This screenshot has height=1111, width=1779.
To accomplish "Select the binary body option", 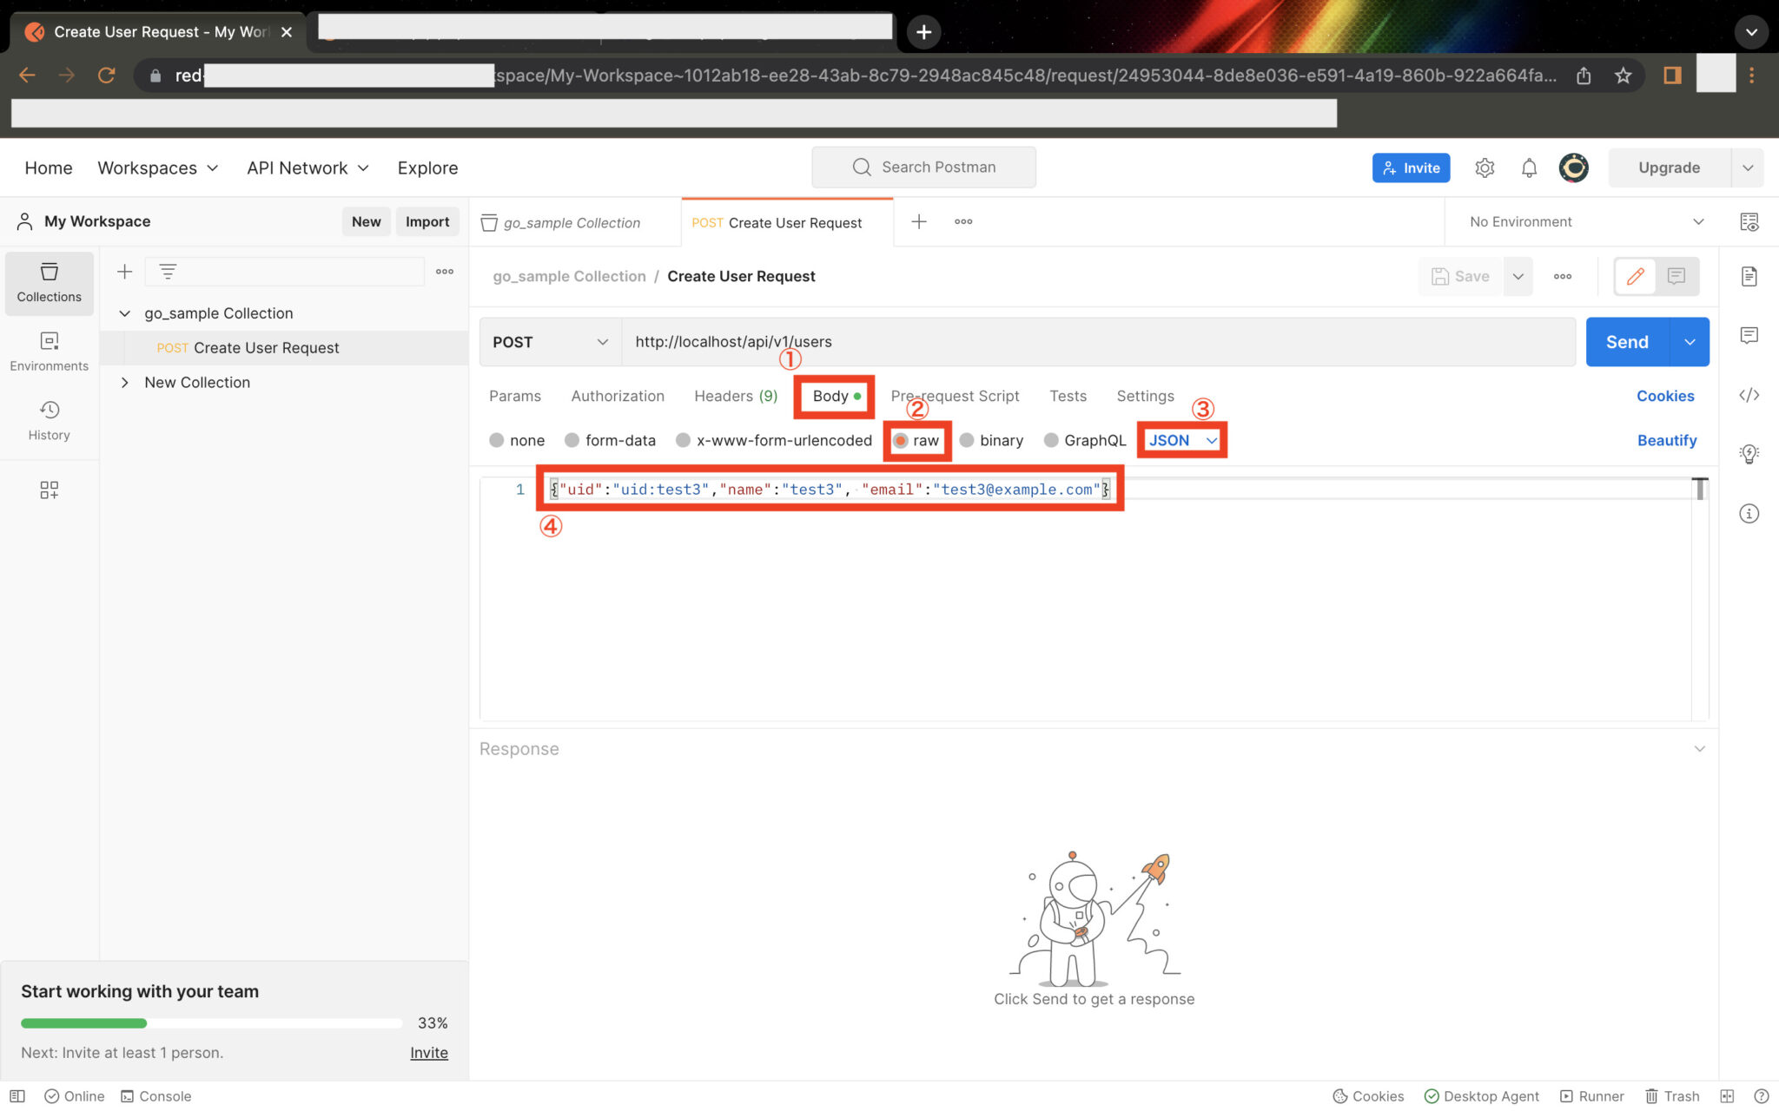I will pyautogui.click(x=991, y=440).
